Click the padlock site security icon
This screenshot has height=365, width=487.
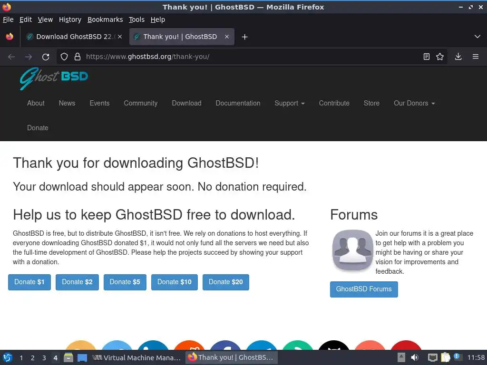tap(78, 57)
